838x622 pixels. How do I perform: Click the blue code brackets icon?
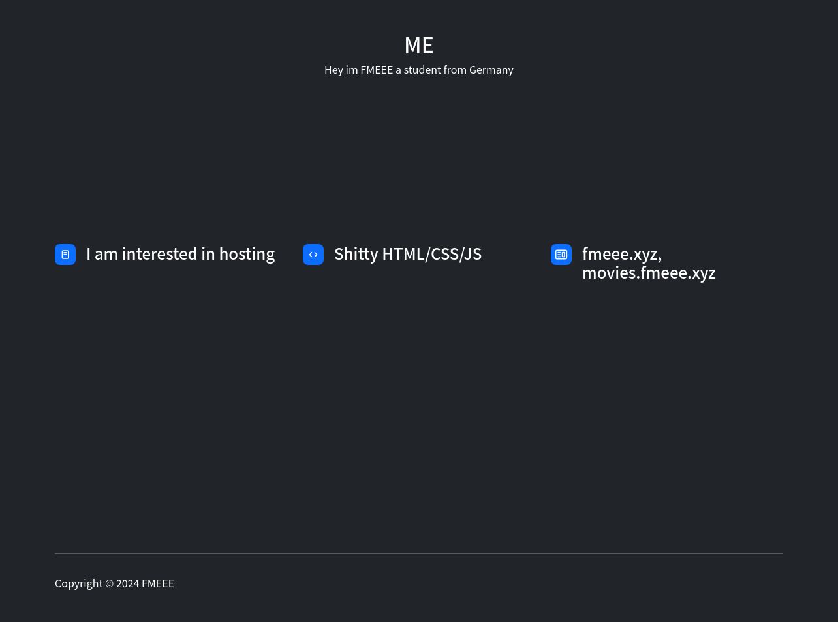[313, 255]
